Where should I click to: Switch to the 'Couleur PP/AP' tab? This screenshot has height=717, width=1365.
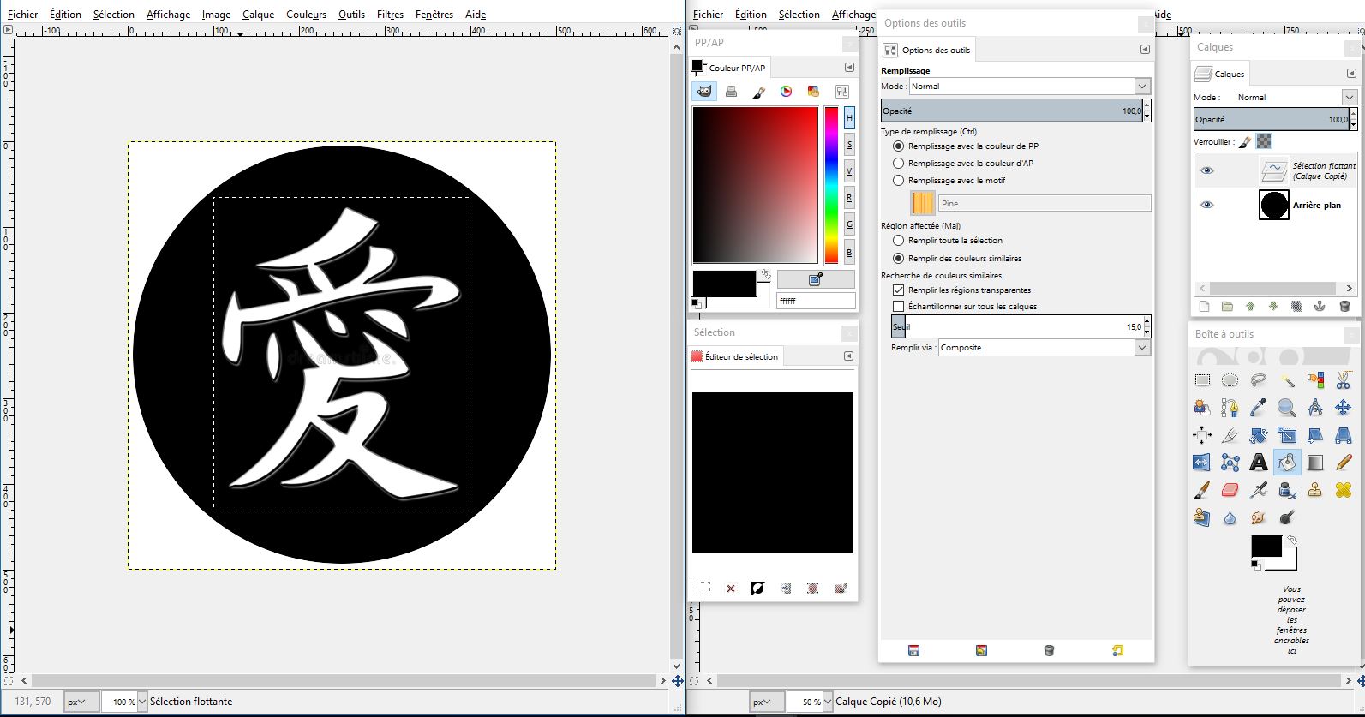point(729,68)
